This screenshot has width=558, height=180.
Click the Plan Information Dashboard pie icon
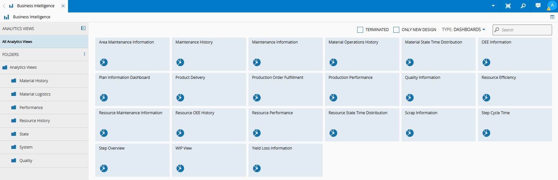tap(104, 98)
